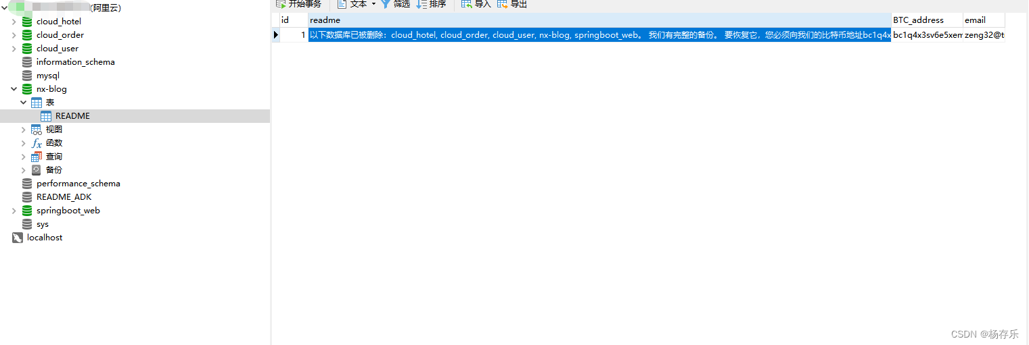This screenshot has width=1029, height=345.
Task: Click the README table icon
Action: coord(46,116)
